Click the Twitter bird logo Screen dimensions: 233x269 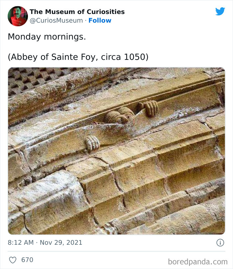220,12
